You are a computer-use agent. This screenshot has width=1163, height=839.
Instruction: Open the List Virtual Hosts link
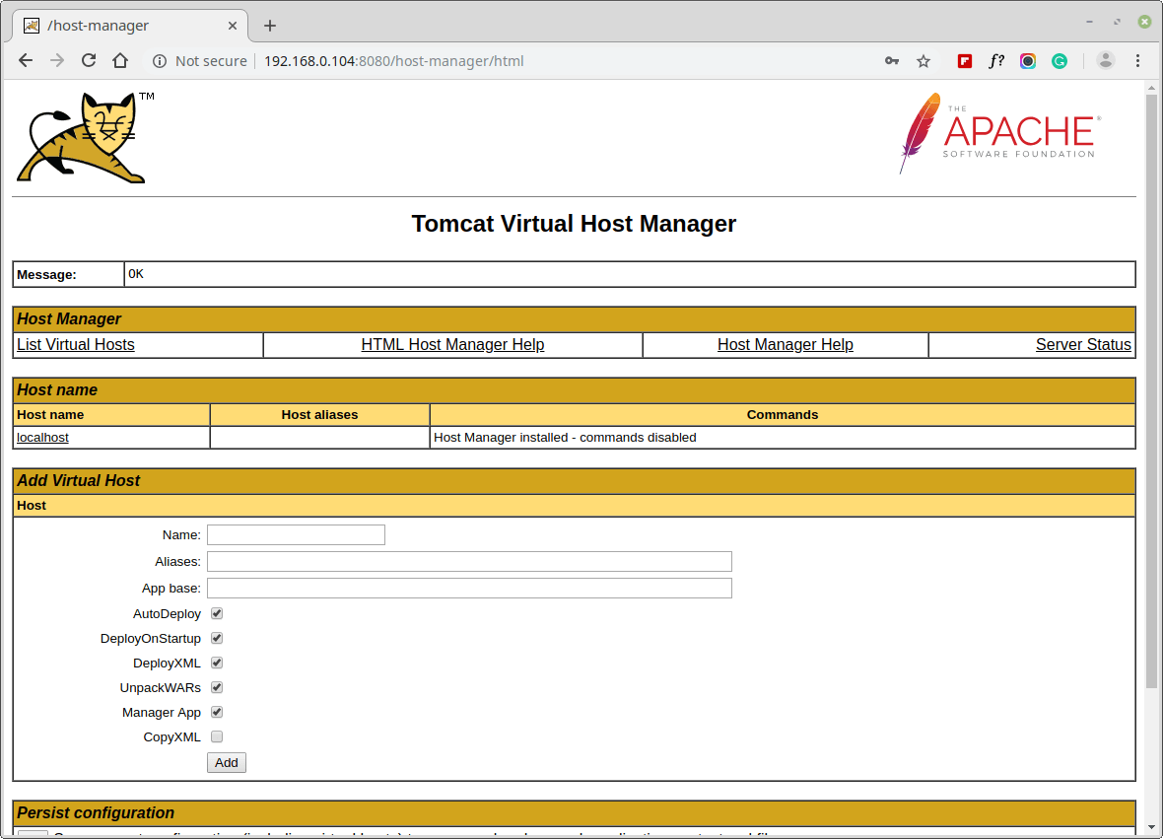click(x=76, y=345)
